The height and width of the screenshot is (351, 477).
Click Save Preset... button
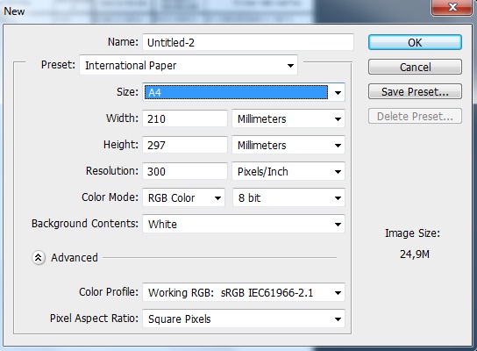pyautogui.click(x=415, y=91)
